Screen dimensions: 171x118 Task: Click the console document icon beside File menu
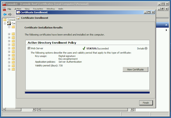point(4,9)
